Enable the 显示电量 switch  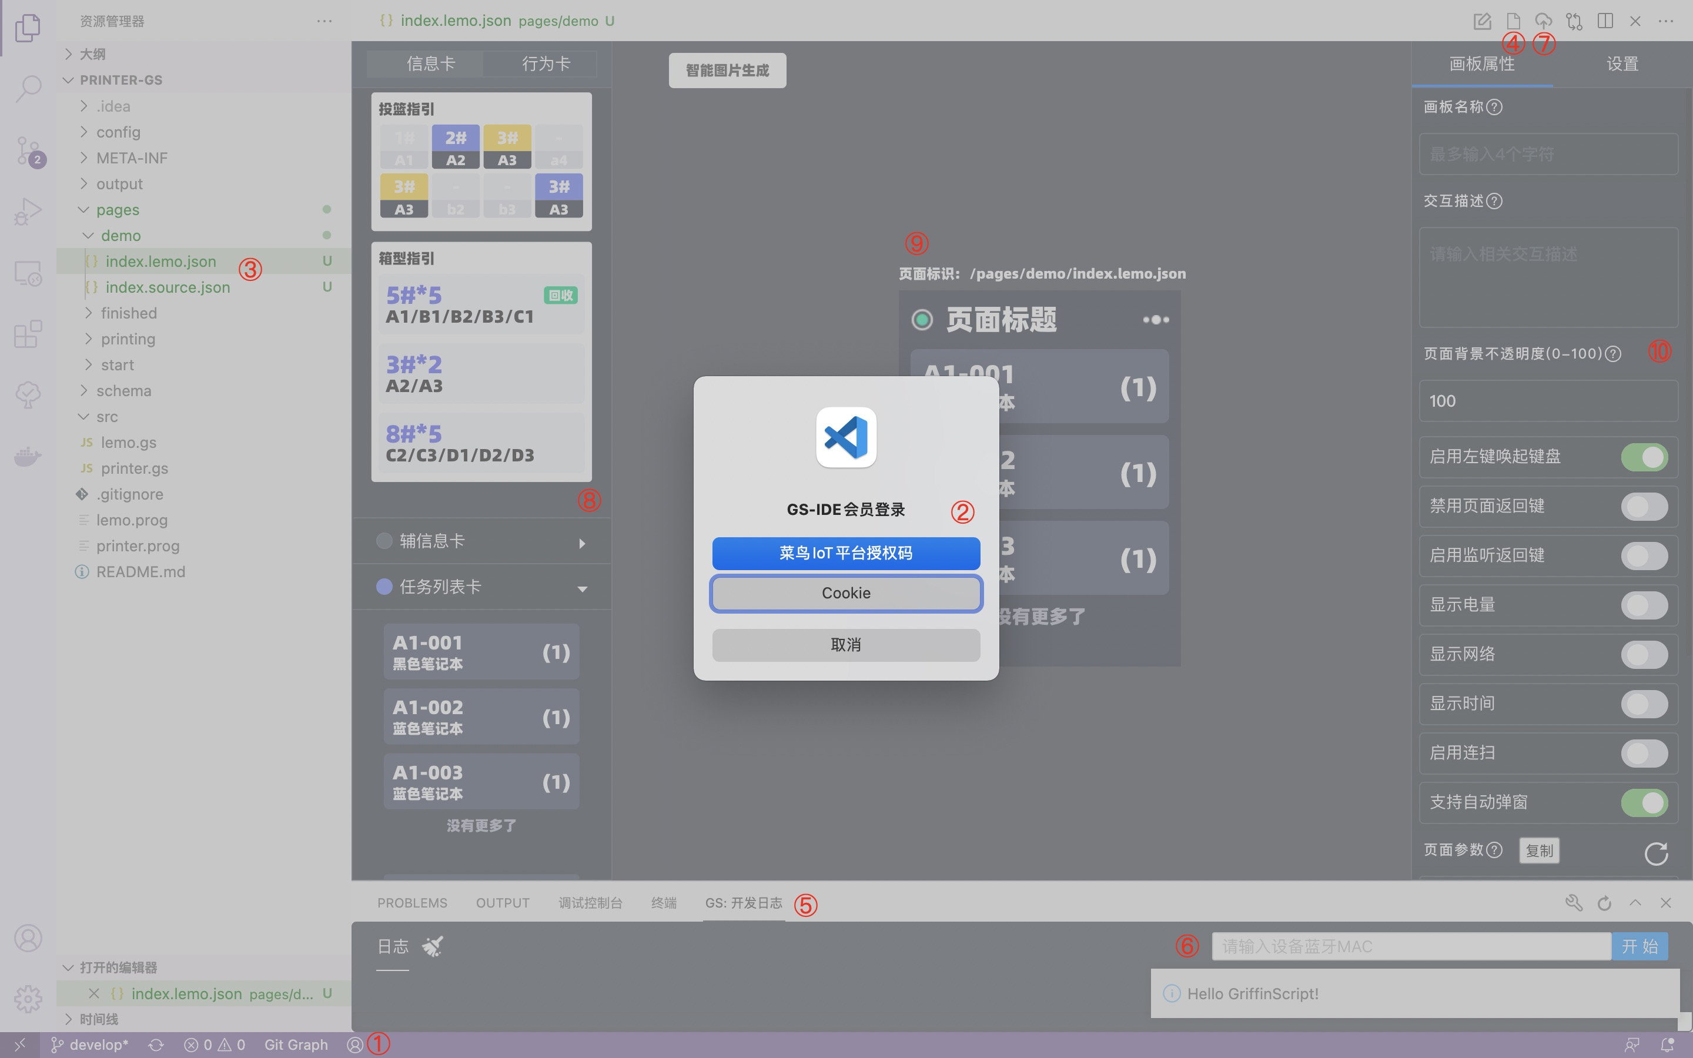pyautogui.click(x=1644, y=605)
